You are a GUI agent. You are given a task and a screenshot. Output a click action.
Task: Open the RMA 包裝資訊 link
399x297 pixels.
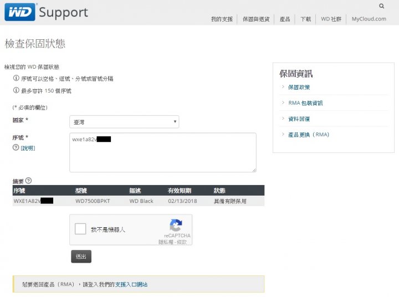[305, 103]
